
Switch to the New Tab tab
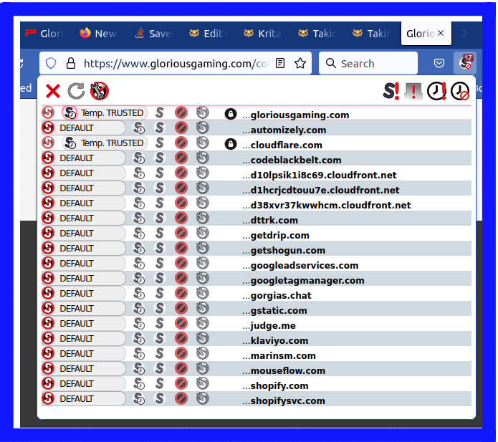tap(100, 34)
